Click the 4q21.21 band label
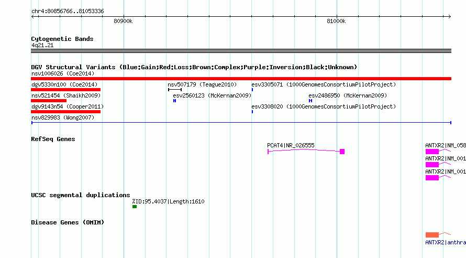 pyautogui.click(x=42, y=45)
